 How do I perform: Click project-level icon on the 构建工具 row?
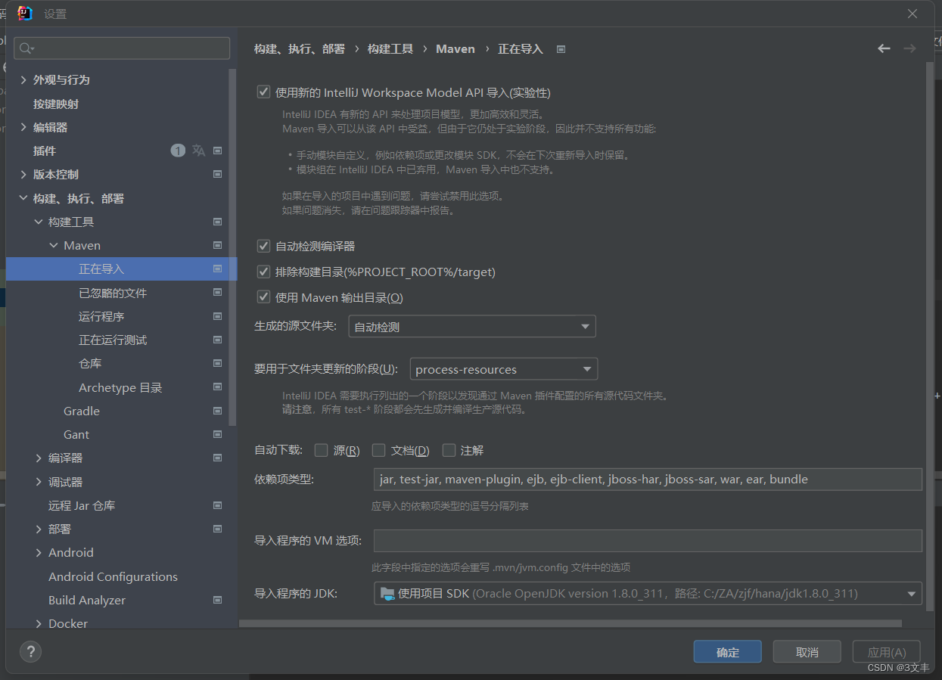(x=218, y=222)
